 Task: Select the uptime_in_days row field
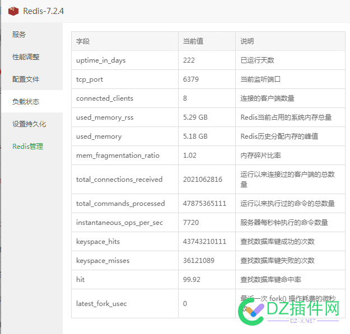point(125,60)
